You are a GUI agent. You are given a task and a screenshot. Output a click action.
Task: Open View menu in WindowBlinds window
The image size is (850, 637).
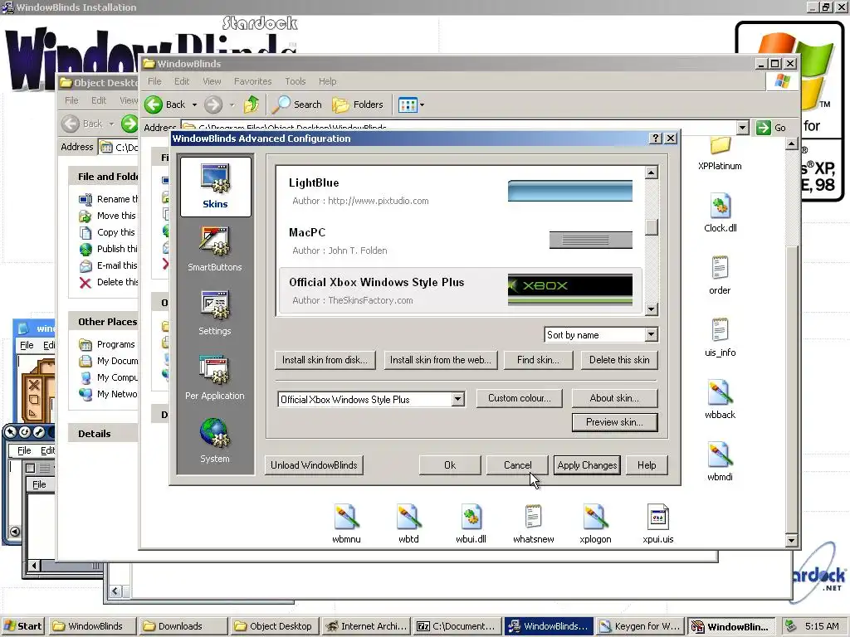(x=212, y=81)
